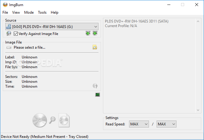Click the File Sys 'Unknown' value
The image size is (204, 140).
(30, 67)
